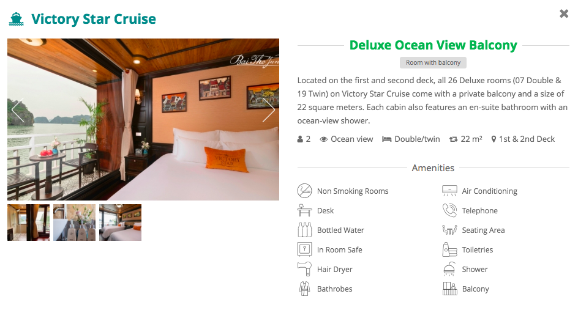The height and width of the screenshot is (324, 578).
Task: Show the next room photo
Action: (269, 110)
